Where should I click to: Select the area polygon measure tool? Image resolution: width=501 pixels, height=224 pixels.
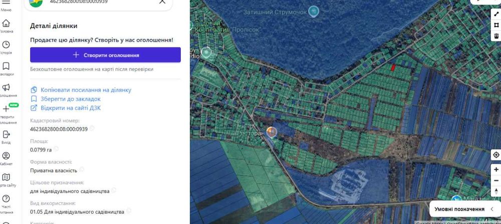click(x=496, y=24)
